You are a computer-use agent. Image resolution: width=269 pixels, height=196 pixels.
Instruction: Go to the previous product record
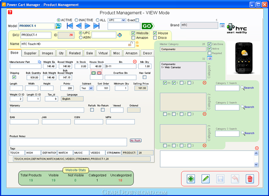tap(79, 26)
